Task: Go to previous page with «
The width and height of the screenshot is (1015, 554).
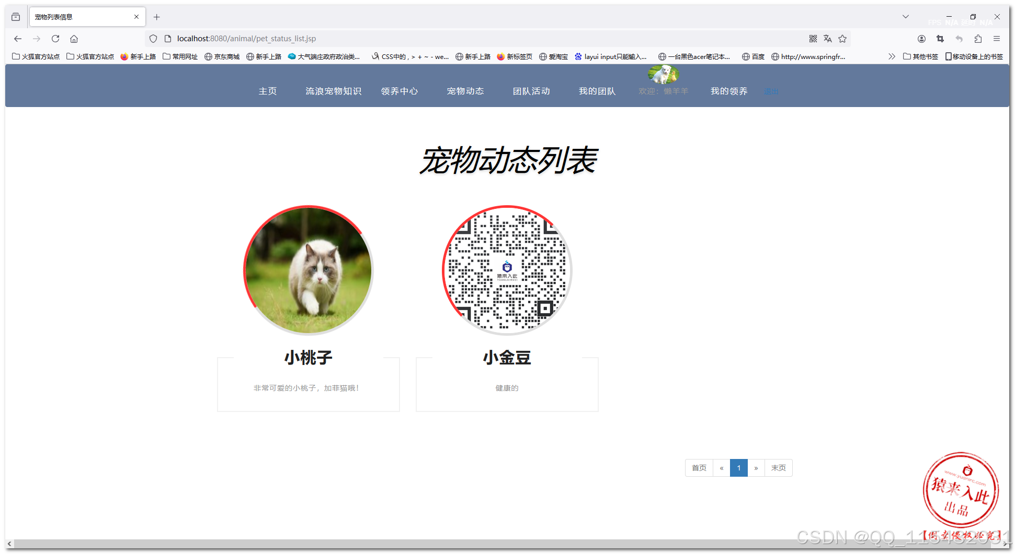Action: tap(722, 468)
